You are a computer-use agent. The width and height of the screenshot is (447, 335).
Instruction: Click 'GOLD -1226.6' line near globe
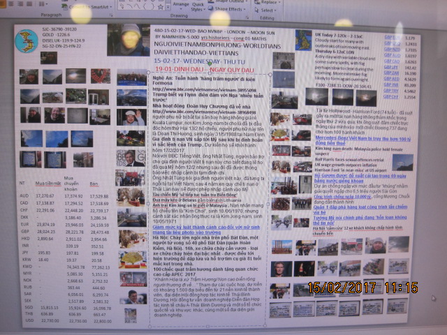point(56,35)
